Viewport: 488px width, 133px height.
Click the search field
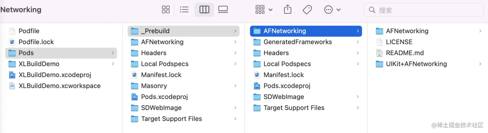(x=423, y=10)
